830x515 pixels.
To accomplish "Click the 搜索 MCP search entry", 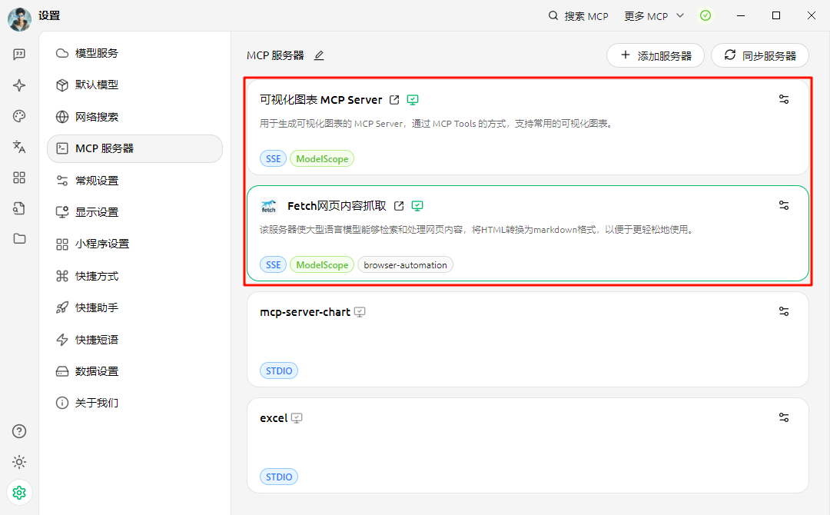I will [x=579, y=15].
